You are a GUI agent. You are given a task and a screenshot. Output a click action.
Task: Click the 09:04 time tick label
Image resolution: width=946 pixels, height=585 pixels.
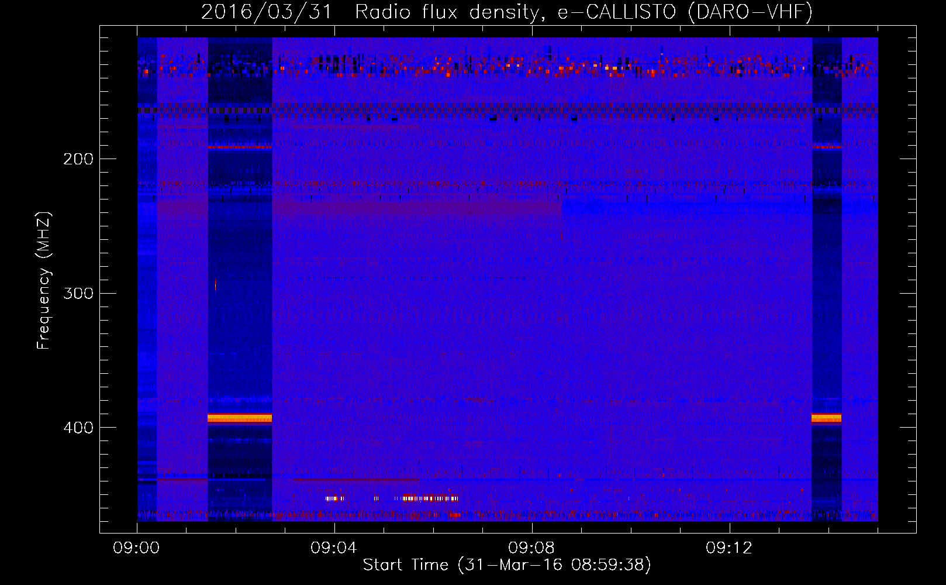coord(334,548)
